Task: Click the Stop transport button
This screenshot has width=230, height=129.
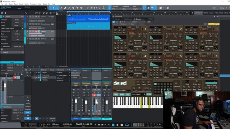Action: coord(113,125)
